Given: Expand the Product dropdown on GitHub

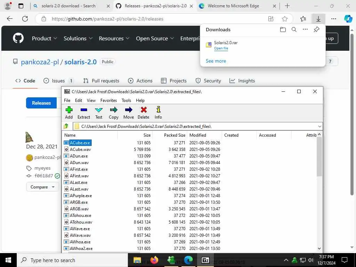Looking at the screenshot, I should click(44, 38).
